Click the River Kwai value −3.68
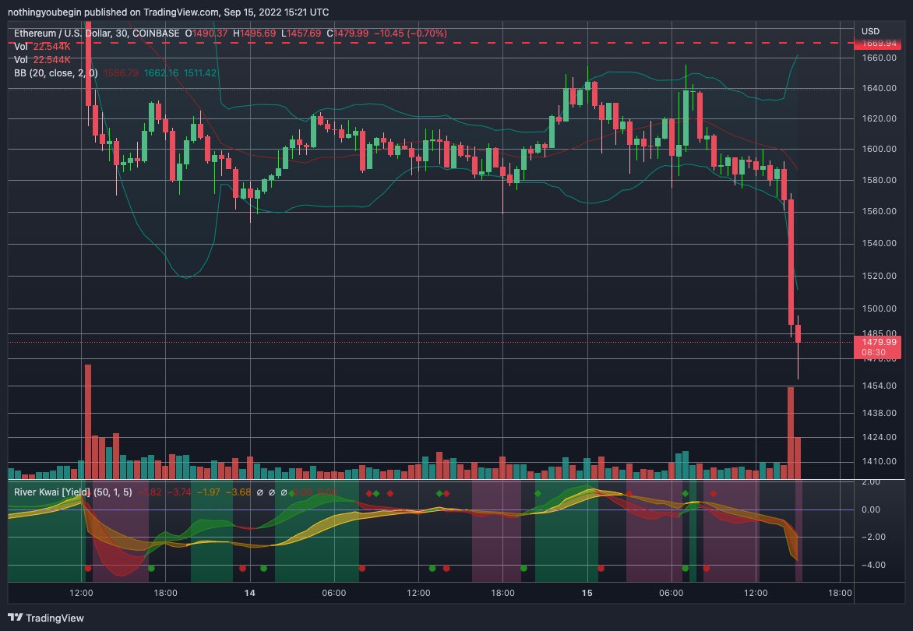Viewport: 913px width, 631px height. tap(238, 492)
